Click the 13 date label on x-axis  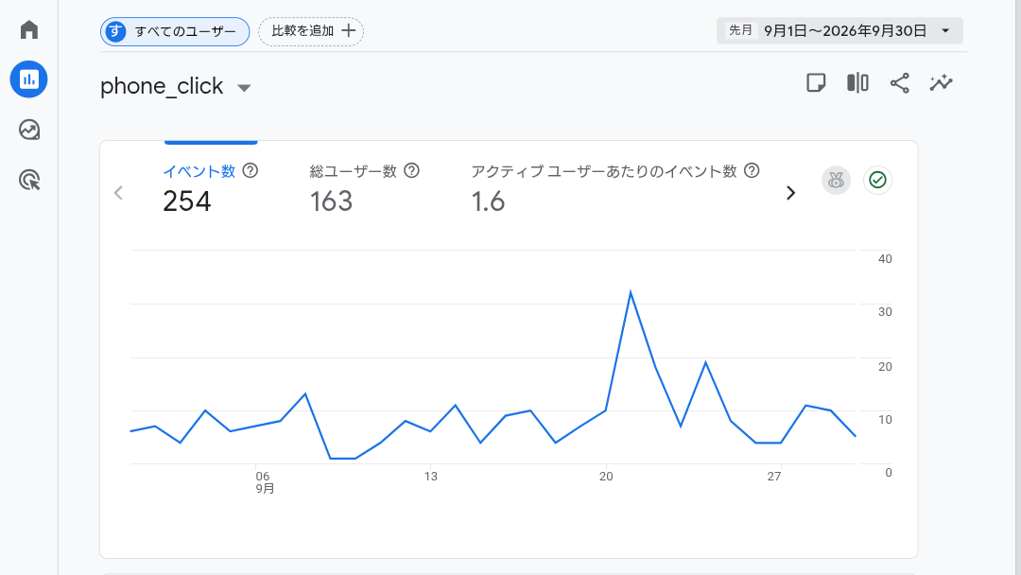point(430,477)
